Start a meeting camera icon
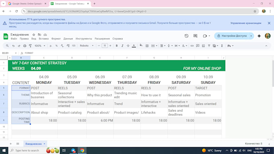This screenshot has height=154, width=274. [205, 36]
